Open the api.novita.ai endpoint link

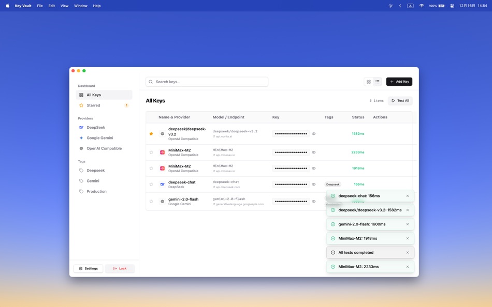[x=223, y=136]
